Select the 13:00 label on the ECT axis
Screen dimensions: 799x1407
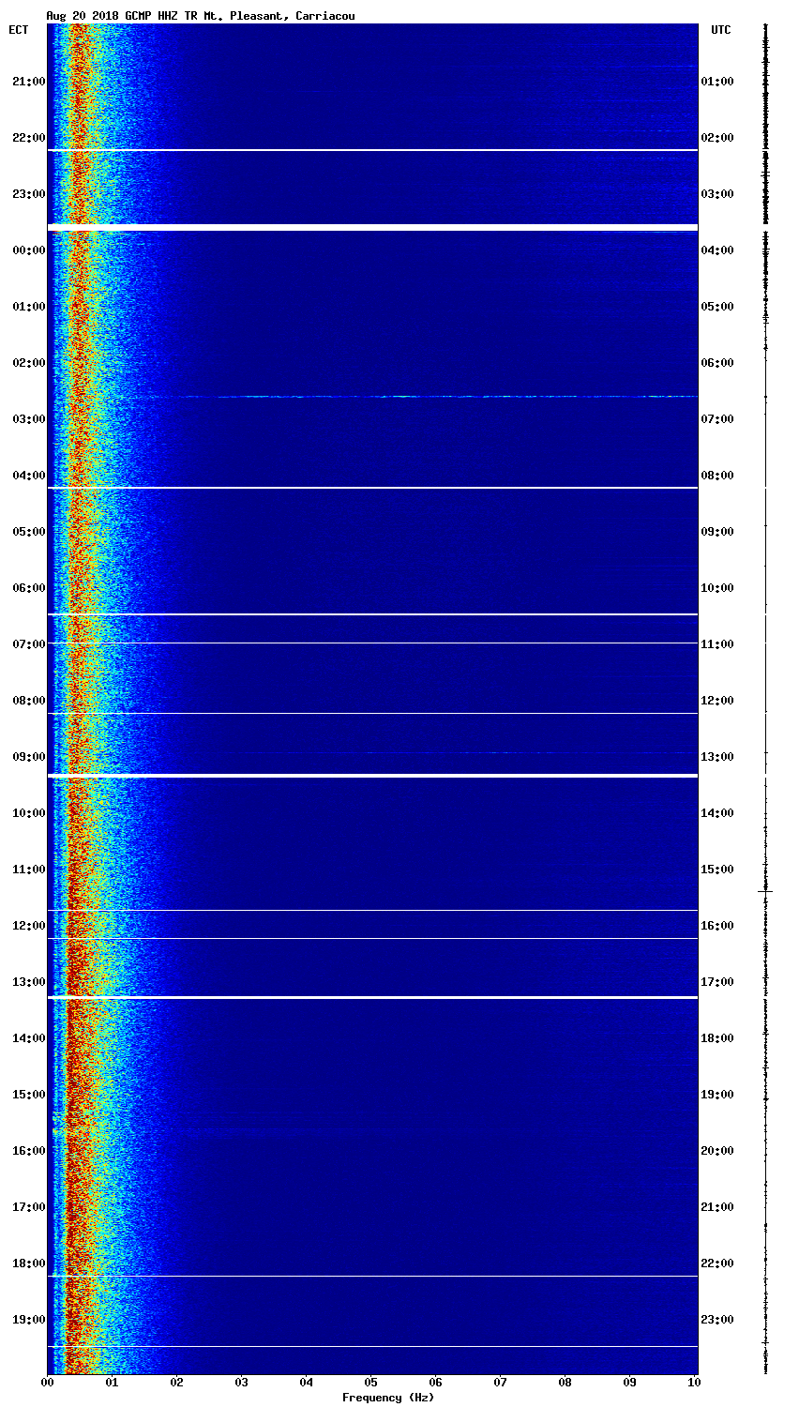click(29, 982)
